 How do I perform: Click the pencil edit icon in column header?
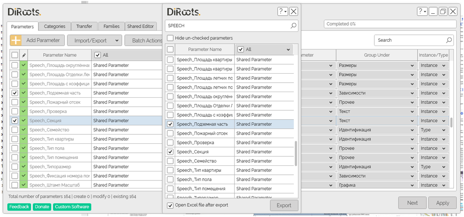pyautogui.click(x=24, y=55)
